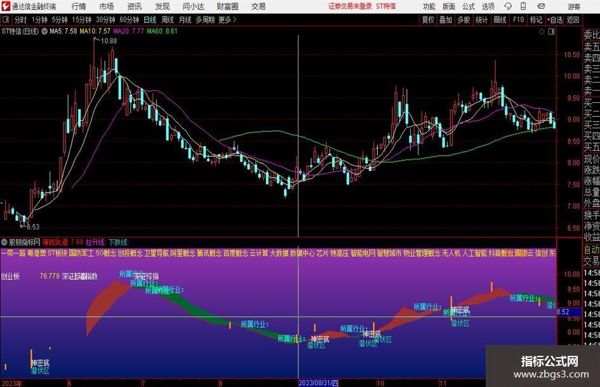Image resolution: width=600 pixels, height=387 pixels.
Task: Switch to the 周线 weekly tab
Action: coord(168,20)
